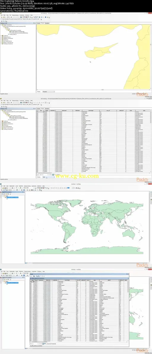Image resolution: width=152 pixels, height=354 pixels.
Task: Close Table Of Contents in world map ArcMap frame
Action: pyautogui.click(x=24, y=192)
